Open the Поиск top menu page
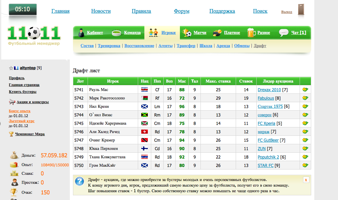This screenshot has width=338, height=200. pos(260,11)
